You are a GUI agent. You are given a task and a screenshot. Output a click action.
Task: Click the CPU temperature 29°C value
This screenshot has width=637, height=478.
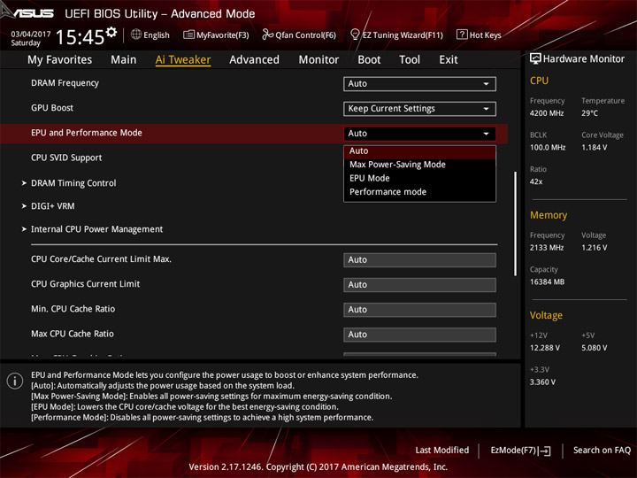click(589, 113)
